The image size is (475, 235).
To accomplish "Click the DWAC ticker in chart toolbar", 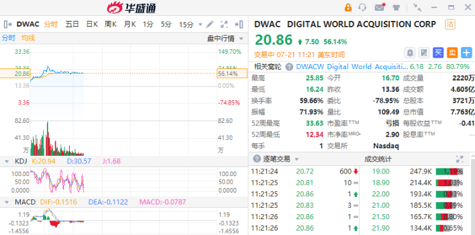I will (28, 24).
